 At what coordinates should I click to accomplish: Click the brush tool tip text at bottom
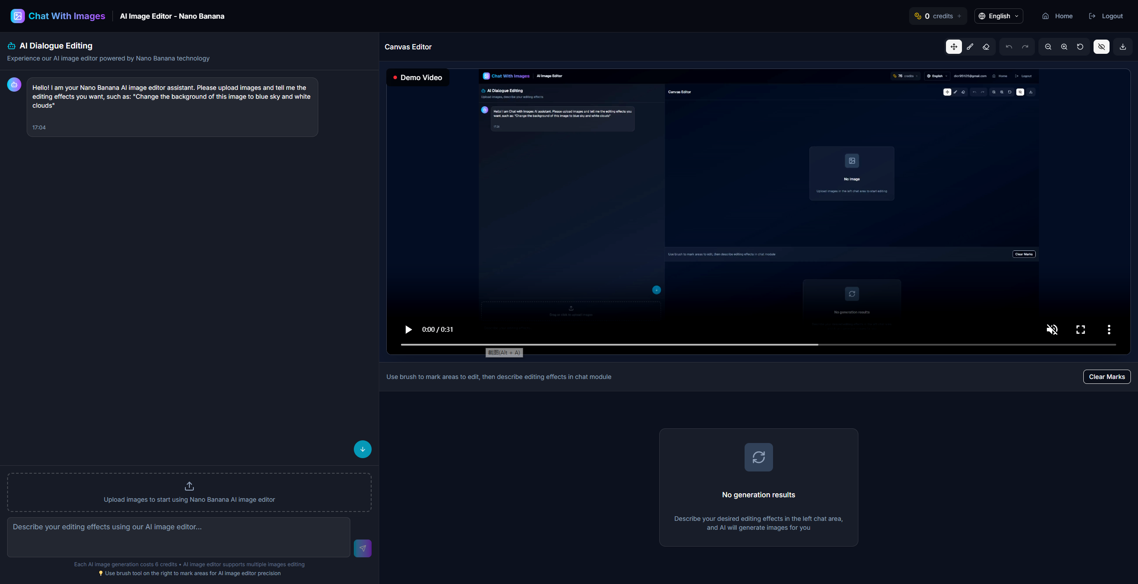[189, 573]
